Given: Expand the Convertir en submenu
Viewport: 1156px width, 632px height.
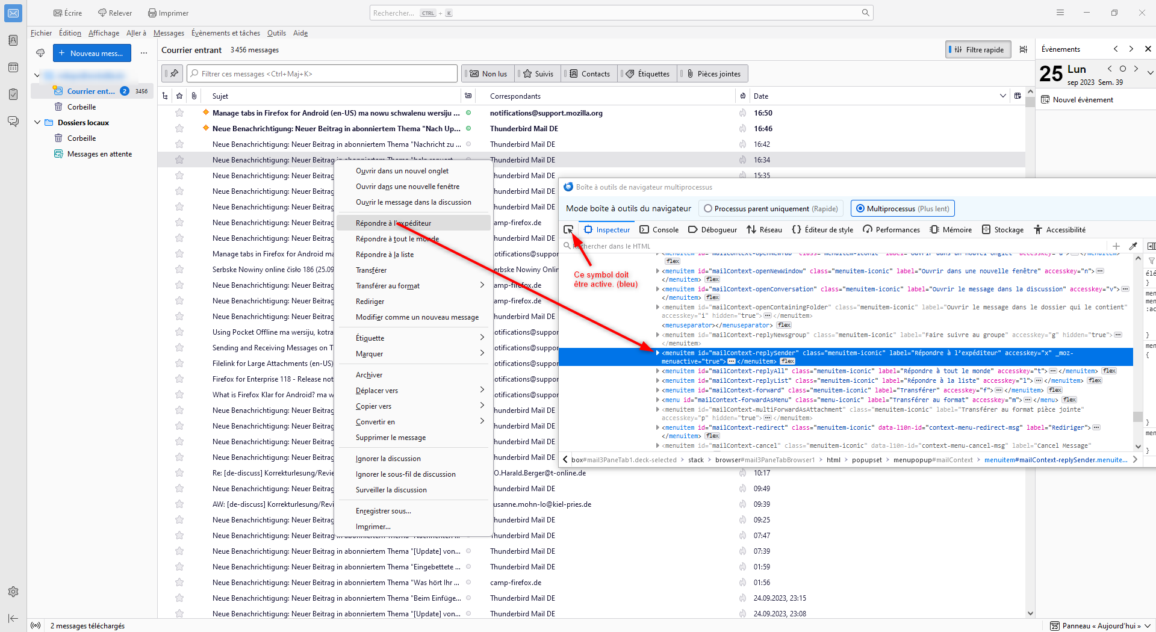Looking at the screenshot, I should [482, 421].
